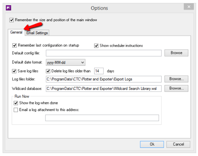Click the purple app icon in title bar
The height and width of the screenshot is (156, 198).
click(9, 8)
